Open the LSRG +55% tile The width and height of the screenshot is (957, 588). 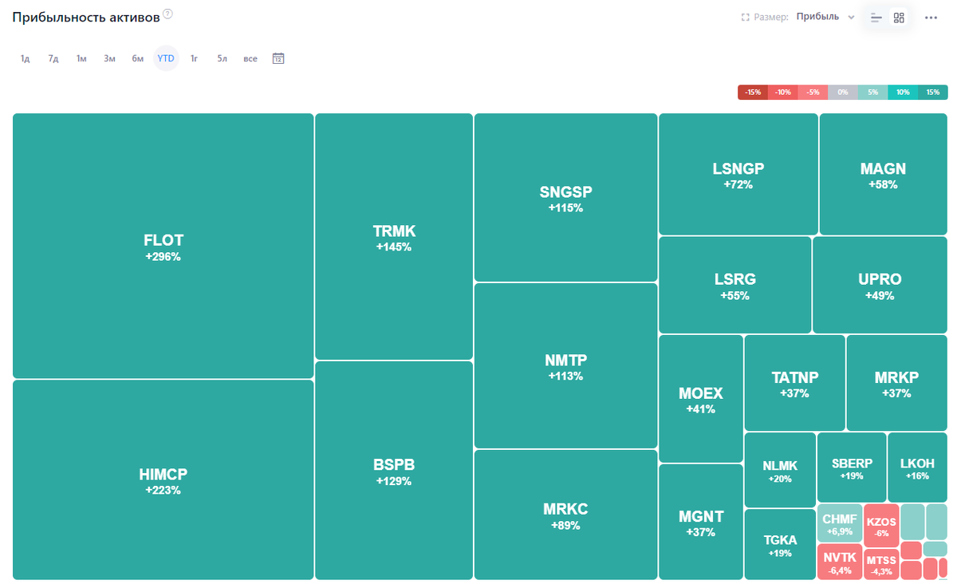pyautogui.click(x=735, y=285)
